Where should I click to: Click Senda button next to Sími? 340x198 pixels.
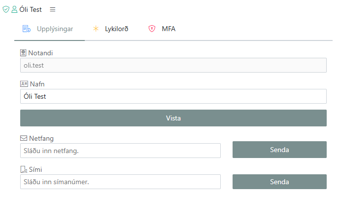click(279, 182)
